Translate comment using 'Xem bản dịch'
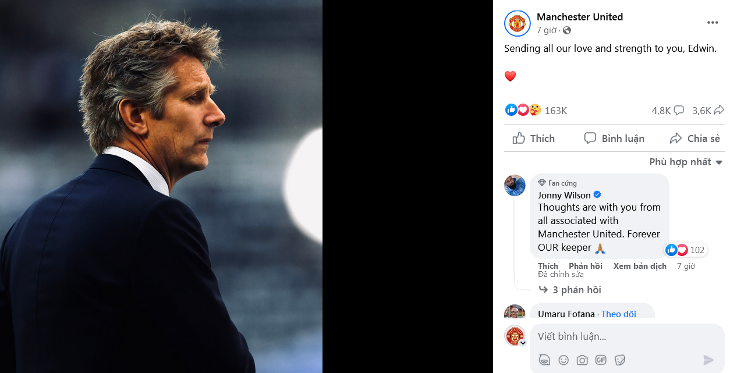Viewport: 730px width, 373px height. click(x=640, y=265)
